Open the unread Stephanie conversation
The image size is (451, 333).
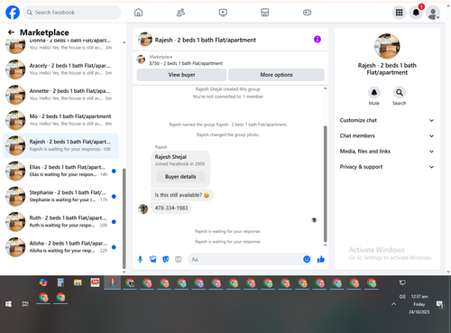tap(60, 196)
